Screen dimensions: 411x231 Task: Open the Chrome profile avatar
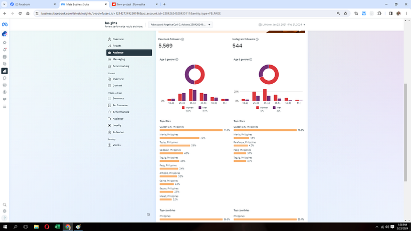398,14
